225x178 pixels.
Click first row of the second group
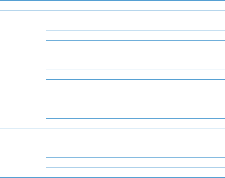click(135, 133)
